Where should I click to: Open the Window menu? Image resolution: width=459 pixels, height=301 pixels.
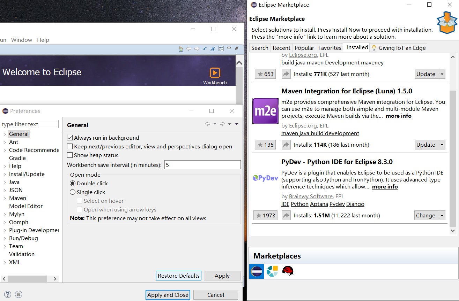tap(22, 40)
